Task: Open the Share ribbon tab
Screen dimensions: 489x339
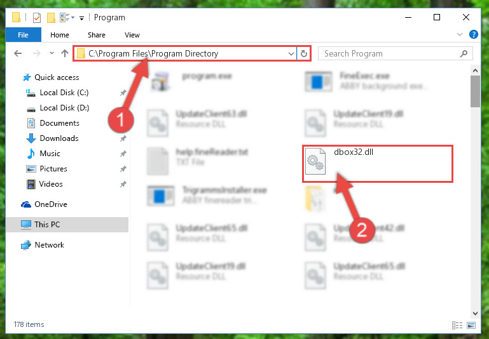Action: point(97,35)
